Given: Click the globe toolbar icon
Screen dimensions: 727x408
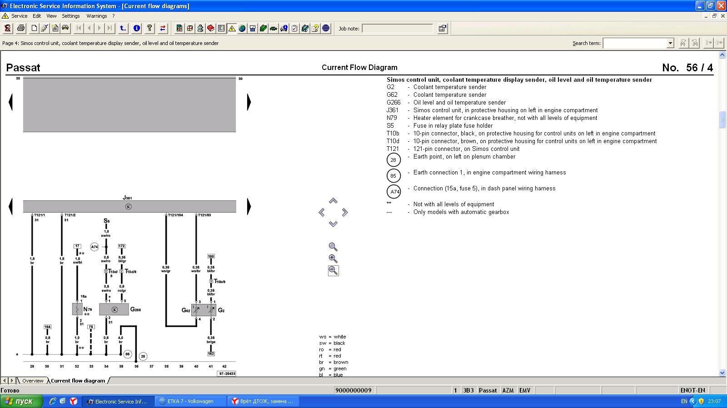Looking at the screenshot, I should tap(242, 28).
